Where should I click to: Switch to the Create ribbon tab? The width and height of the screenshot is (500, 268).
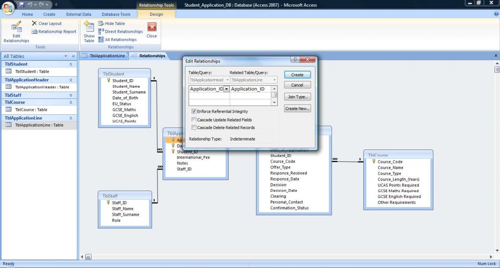click(x=49, y=15)
